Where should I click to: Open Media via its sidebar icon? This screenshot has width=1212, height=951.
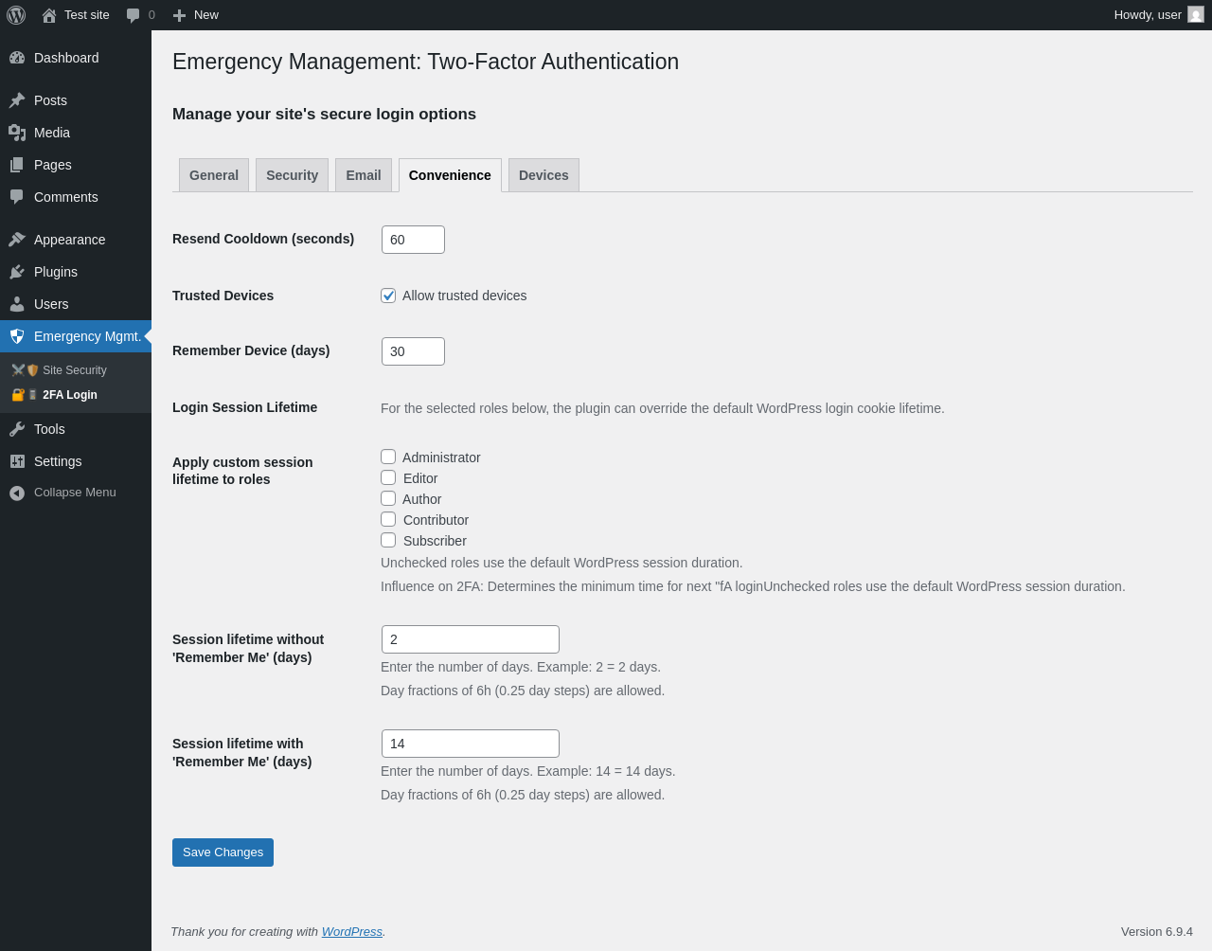(17, 133)
